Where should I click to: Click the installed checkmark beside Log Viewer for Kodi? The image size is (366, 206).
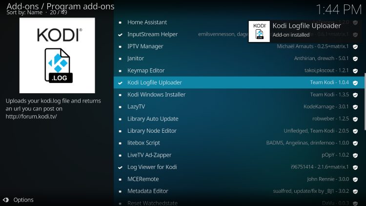[x=121, y=167]
